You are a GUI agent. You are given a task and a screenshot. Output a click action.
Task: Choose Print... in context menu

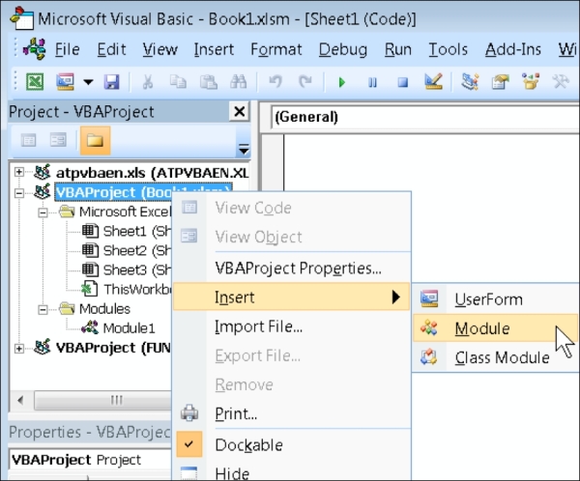236,413
